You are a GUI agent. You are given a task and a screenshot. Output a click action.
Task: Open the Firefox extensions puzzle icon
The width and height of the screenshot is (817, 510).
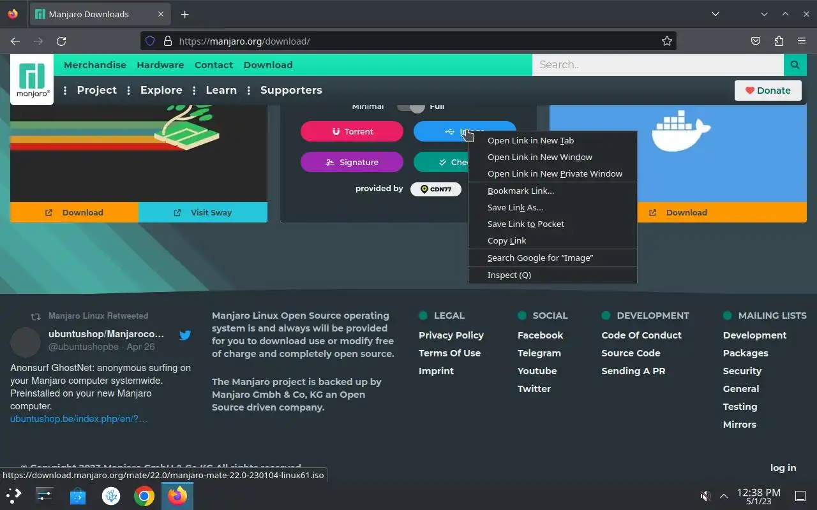click(x=779, y=41)
